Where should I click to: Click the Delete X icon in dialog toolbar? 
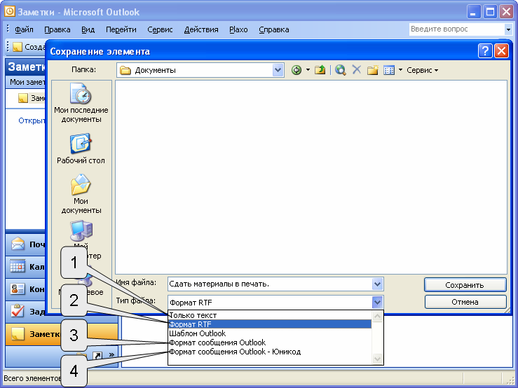coord(357,69)
